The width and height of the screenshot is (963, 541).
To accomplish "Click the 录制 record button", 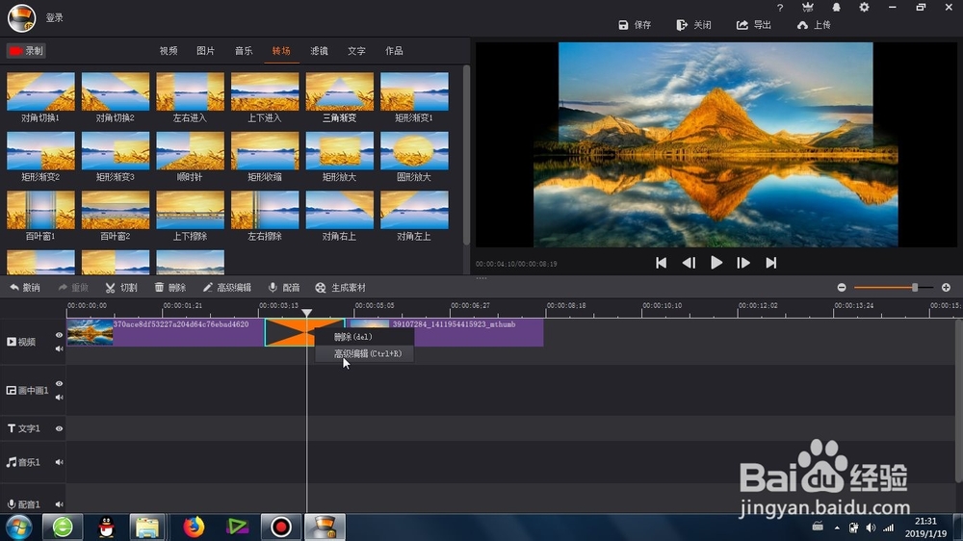I will pos(26,51).
